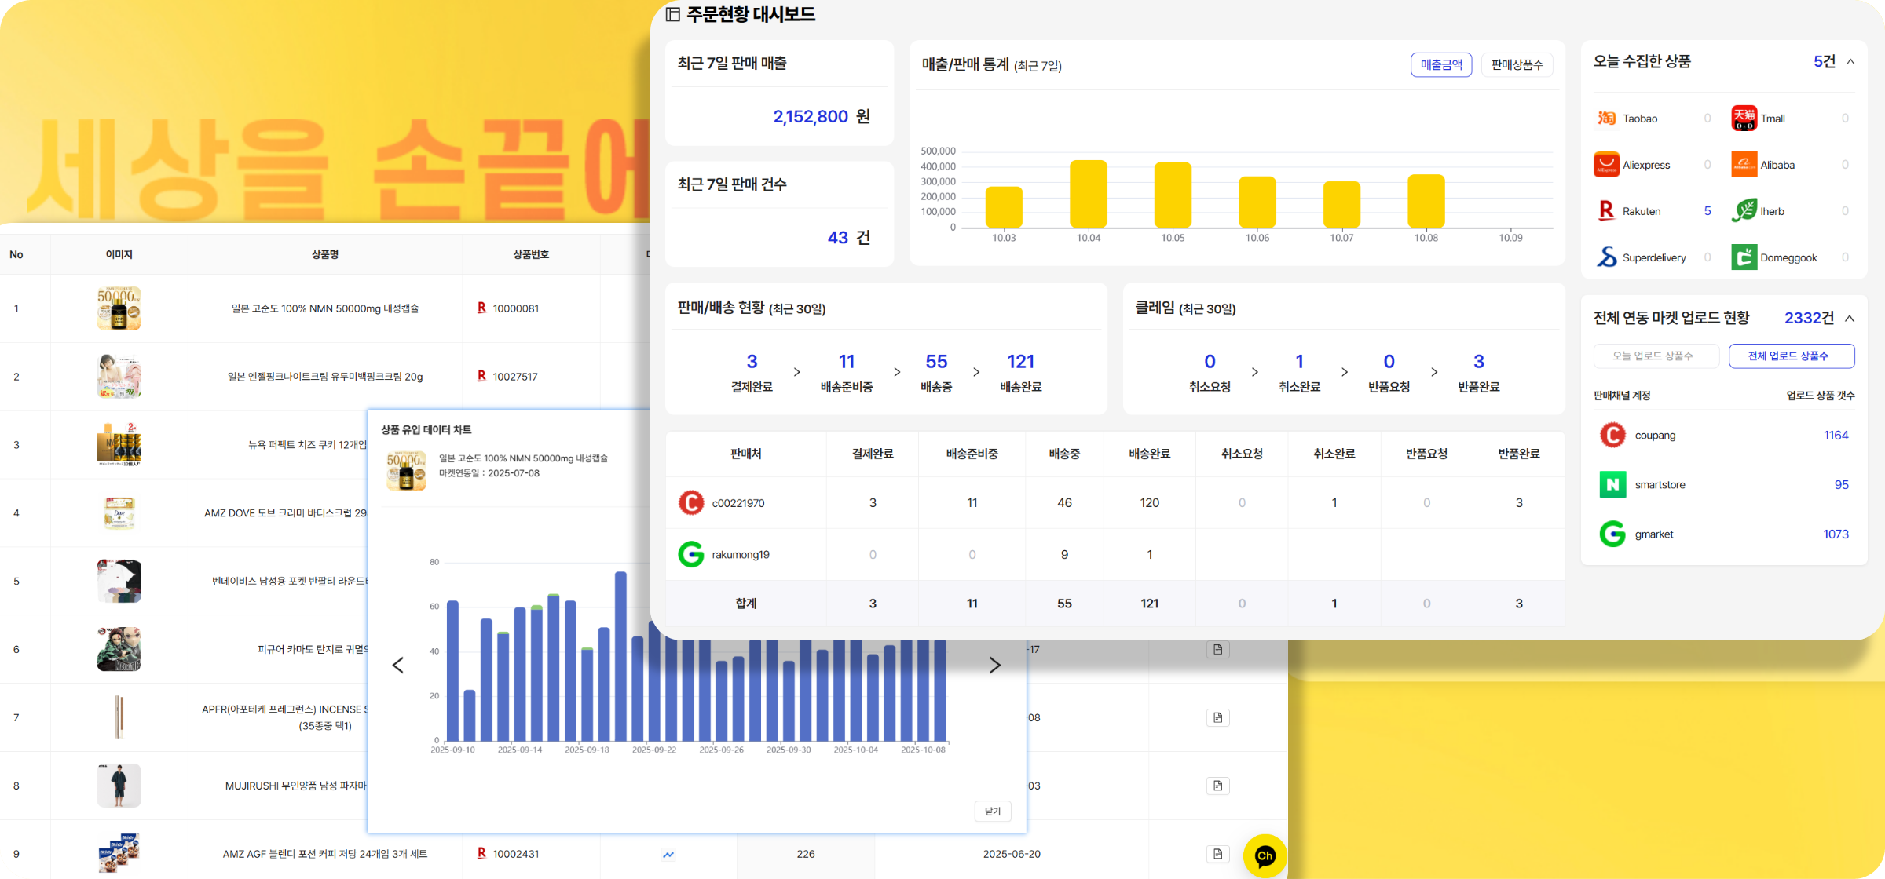Click the 10.04 yellow sales bar

1089,194
